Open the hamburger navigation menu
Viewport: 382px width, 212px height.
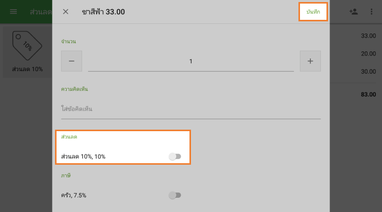point(13,11)
